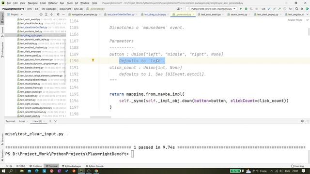
Task: Click site-packages in the breadcrumb path
Action: pos(49,9)
